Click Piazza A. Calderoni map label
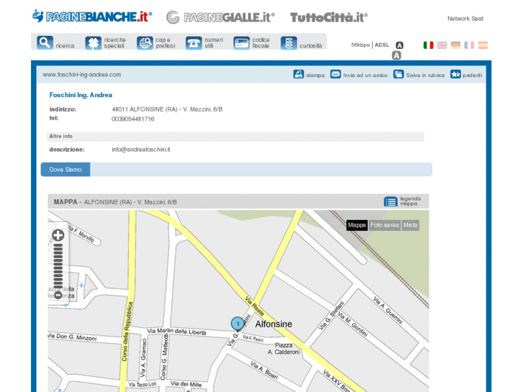The height and width of the screenshot is (392, 523). point(283,349)
